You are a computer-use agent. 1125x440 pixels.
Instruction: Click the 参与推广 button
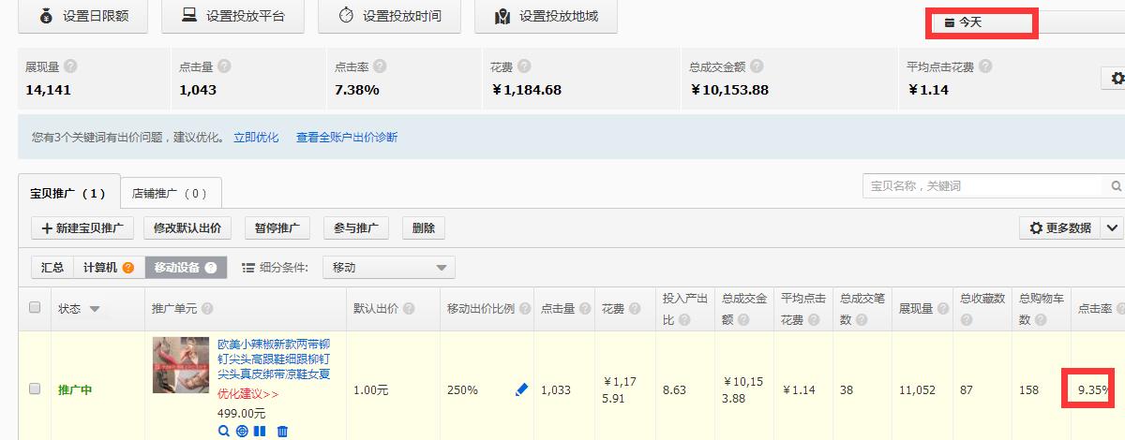click(356, 227)
